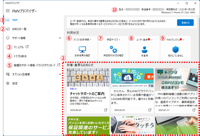Click the blue monitor diagnosis icon
The width and height of the screenshot is (200, 136).
82,50
